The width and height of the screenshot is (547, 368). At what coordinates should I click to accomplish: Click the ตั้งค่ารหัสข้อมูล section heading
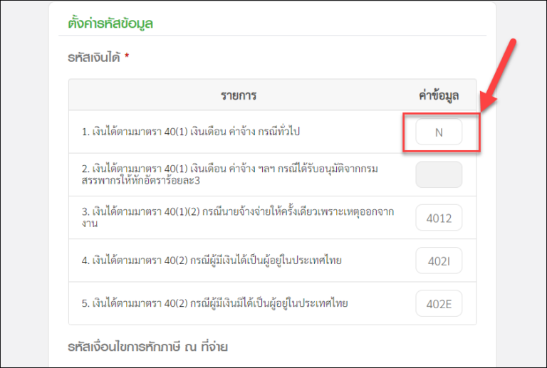pyautogui.click(x=110, y=23)
